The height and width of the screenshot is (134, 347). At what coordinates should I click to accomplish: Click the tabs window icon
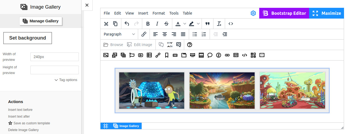(184, 55)
